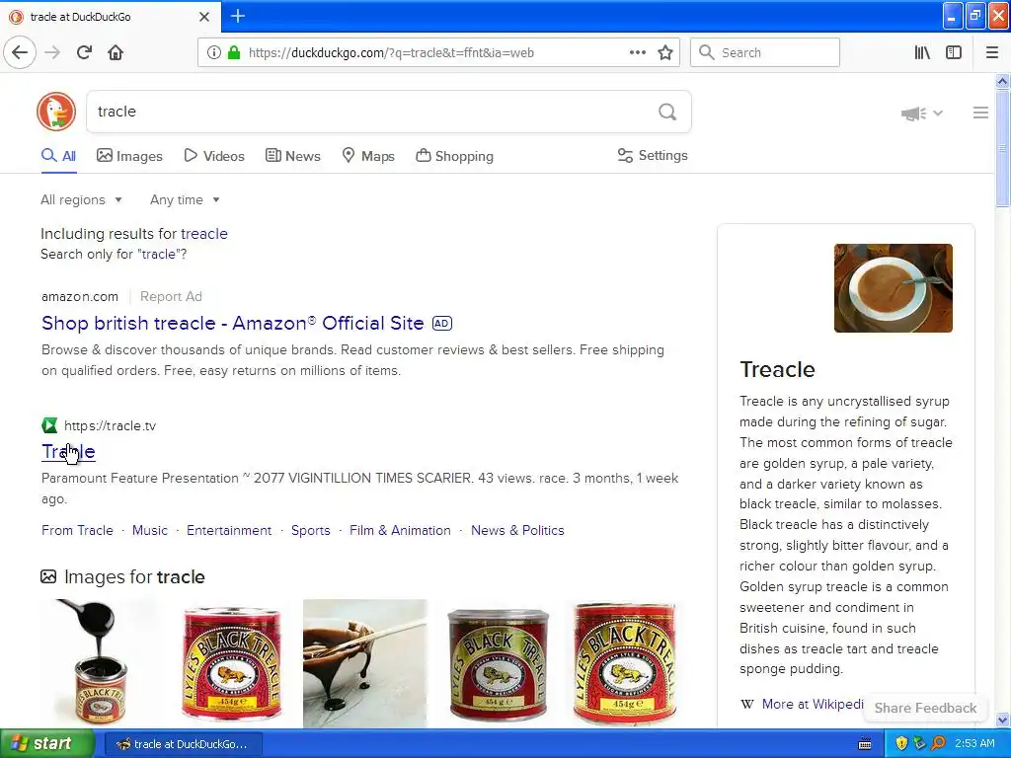Image resolution: width=1011 pixels, height=758 pixels.
Task: Submit search with magnifying glass button
Action: coord(667,112)
